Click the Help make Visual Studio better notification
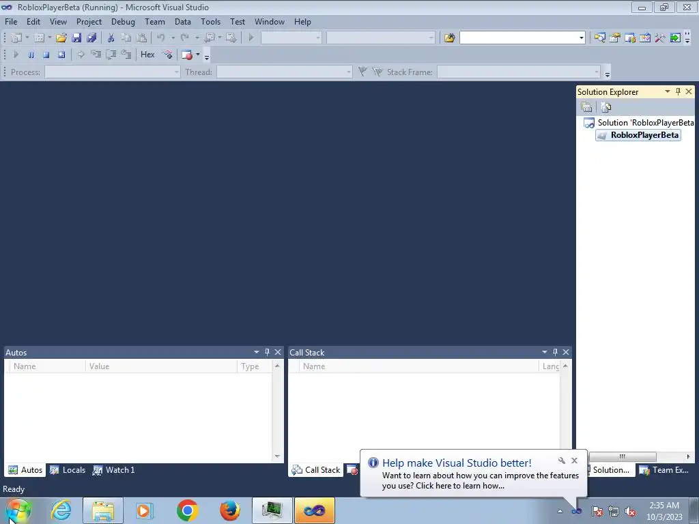 [x=472, y=474]
